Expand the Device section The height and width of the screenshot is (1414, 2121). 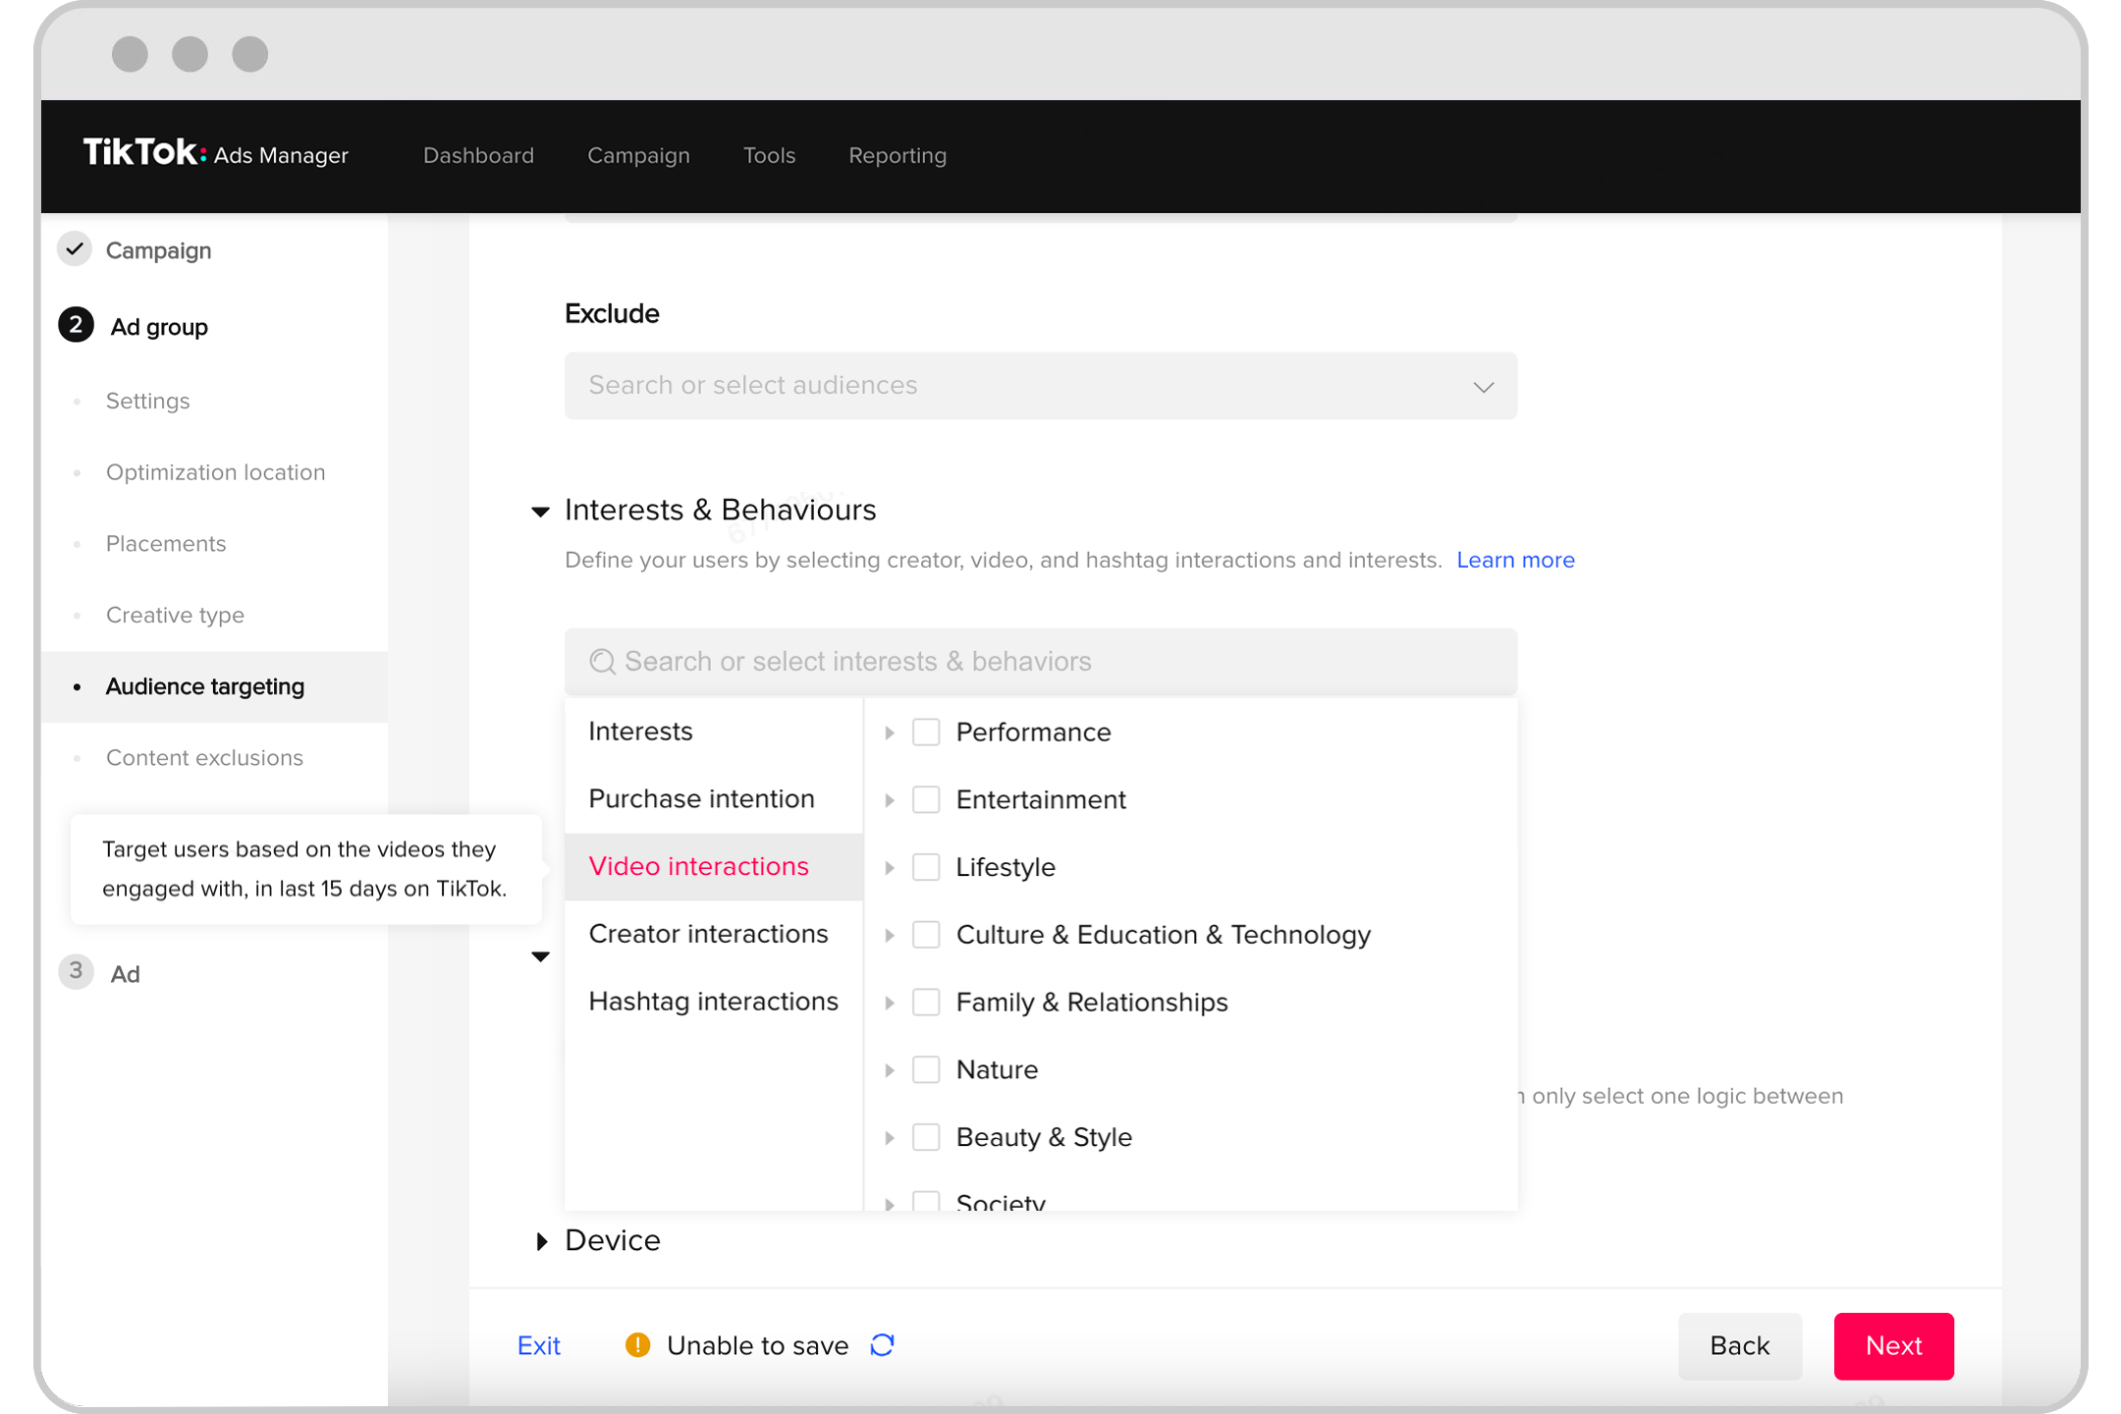tap(541, 1241)
